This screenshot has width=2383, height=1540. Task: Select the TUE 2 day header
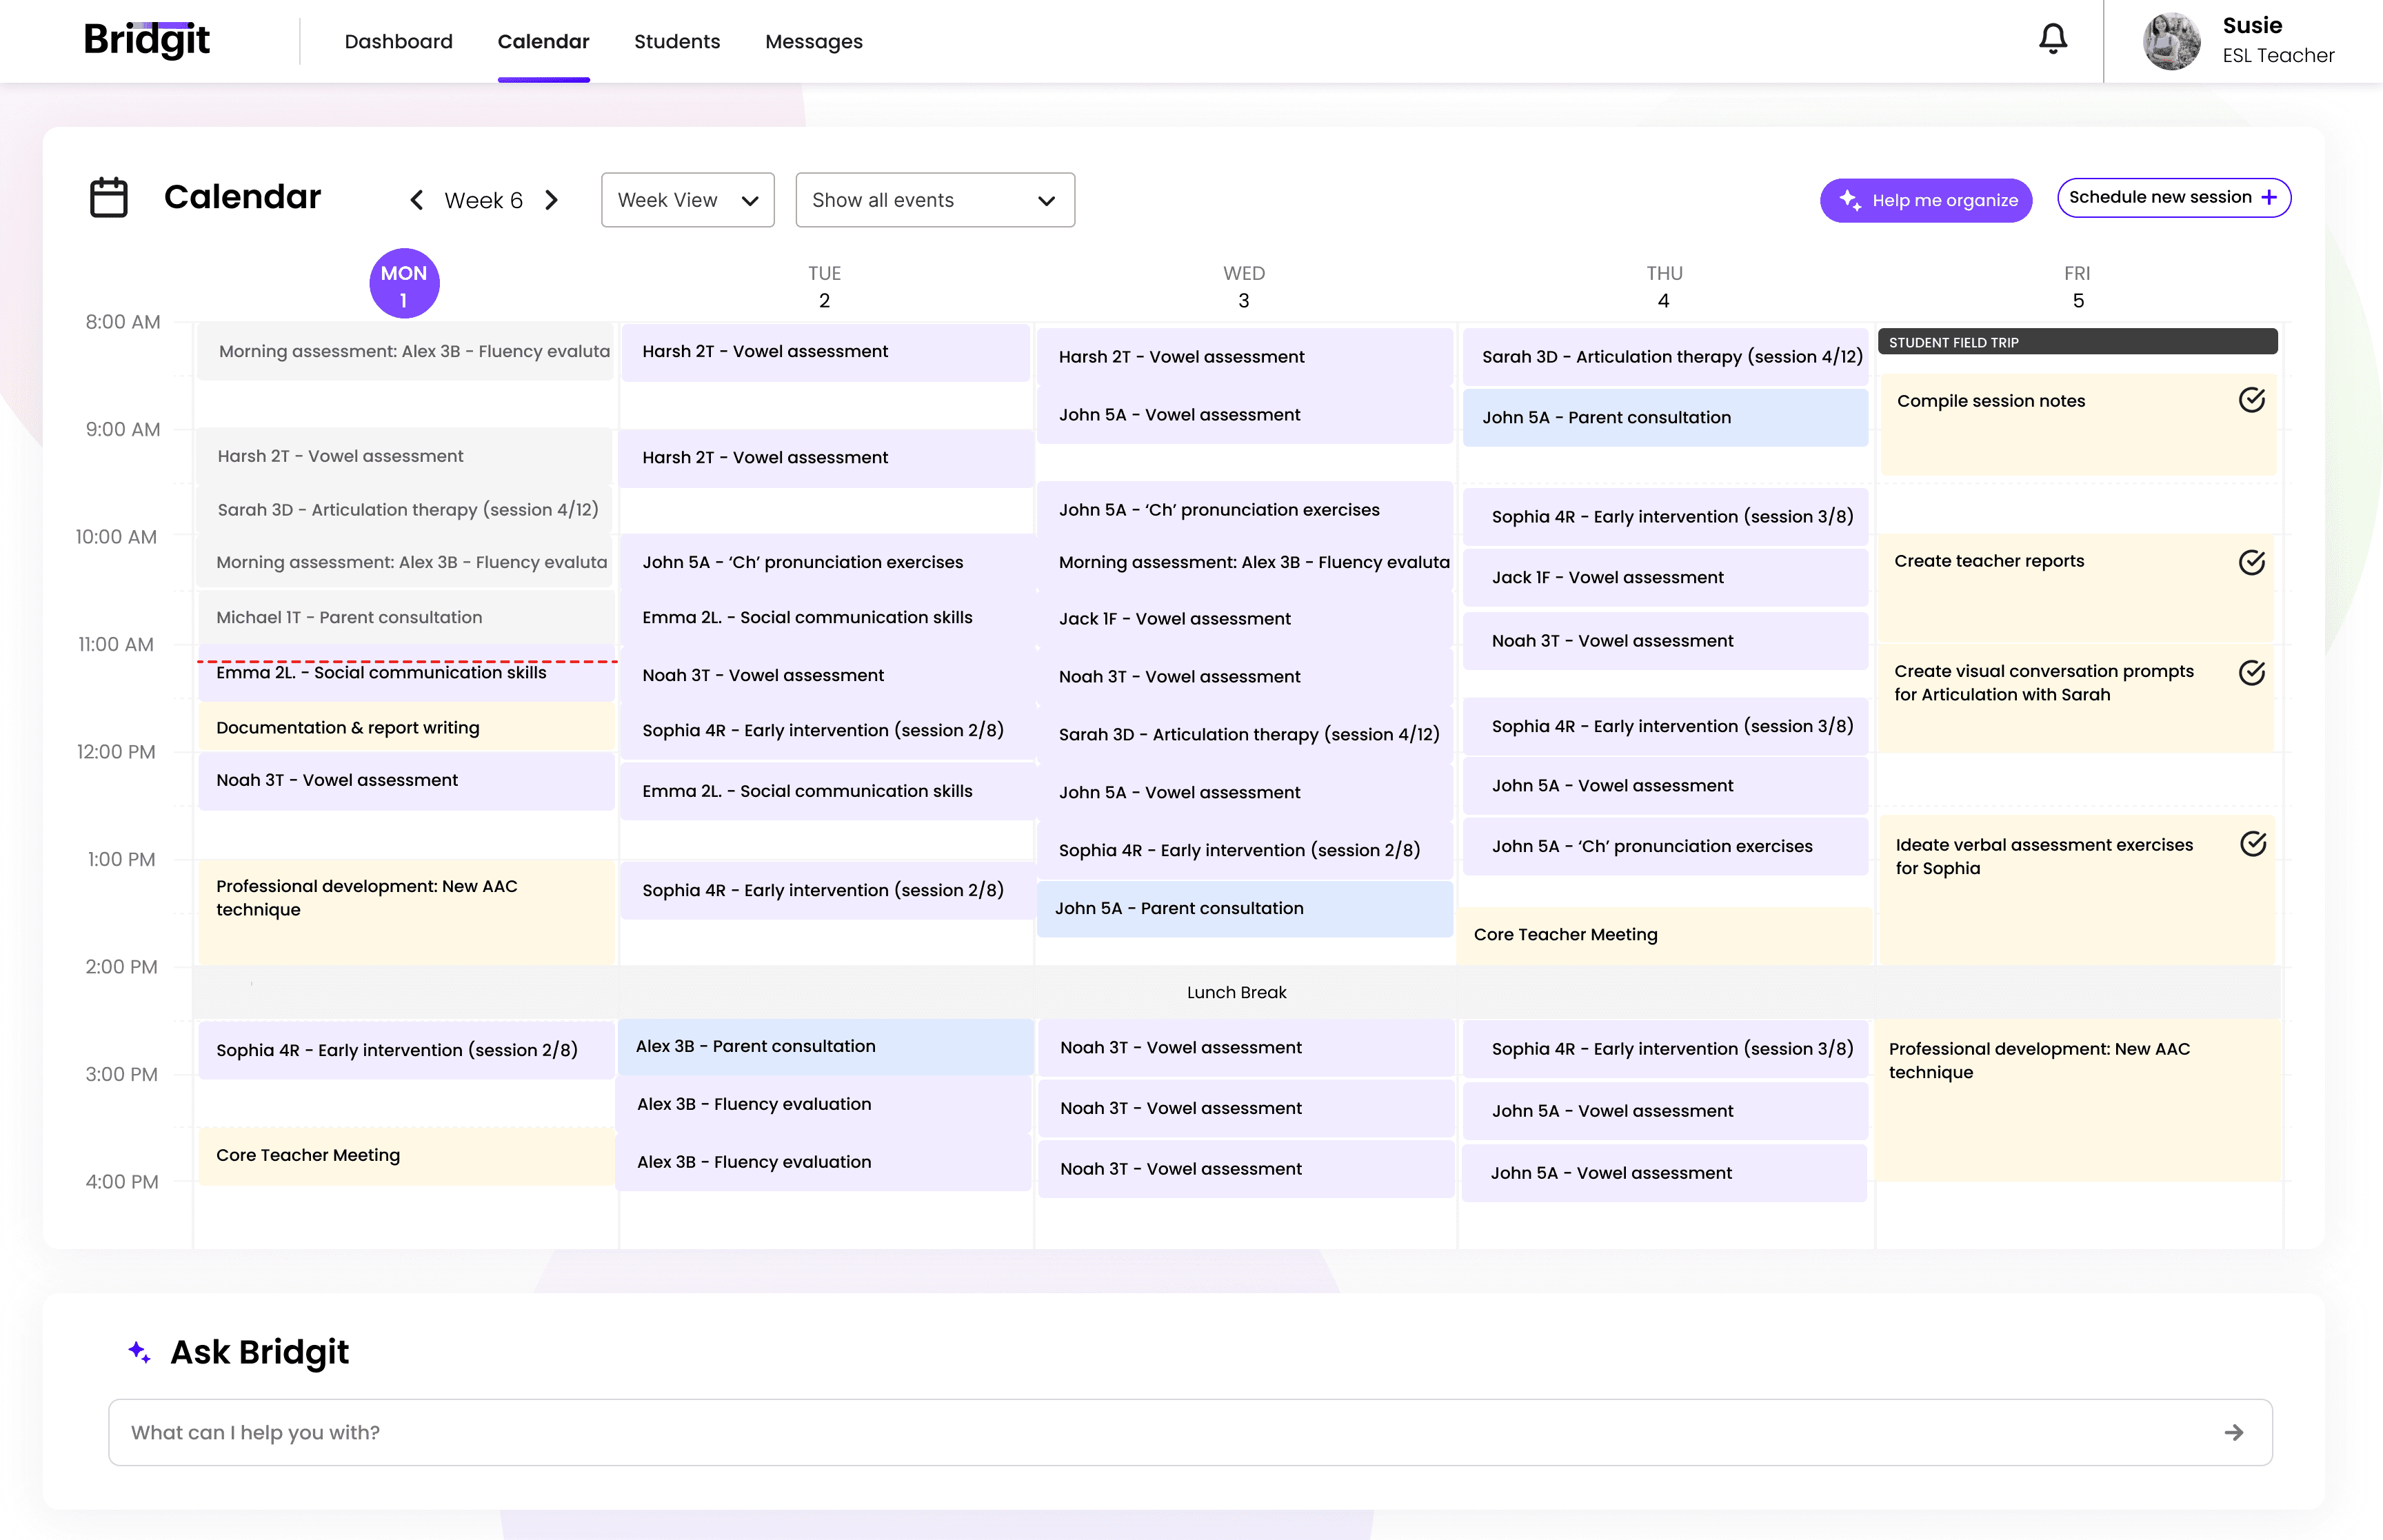point(824,286)
